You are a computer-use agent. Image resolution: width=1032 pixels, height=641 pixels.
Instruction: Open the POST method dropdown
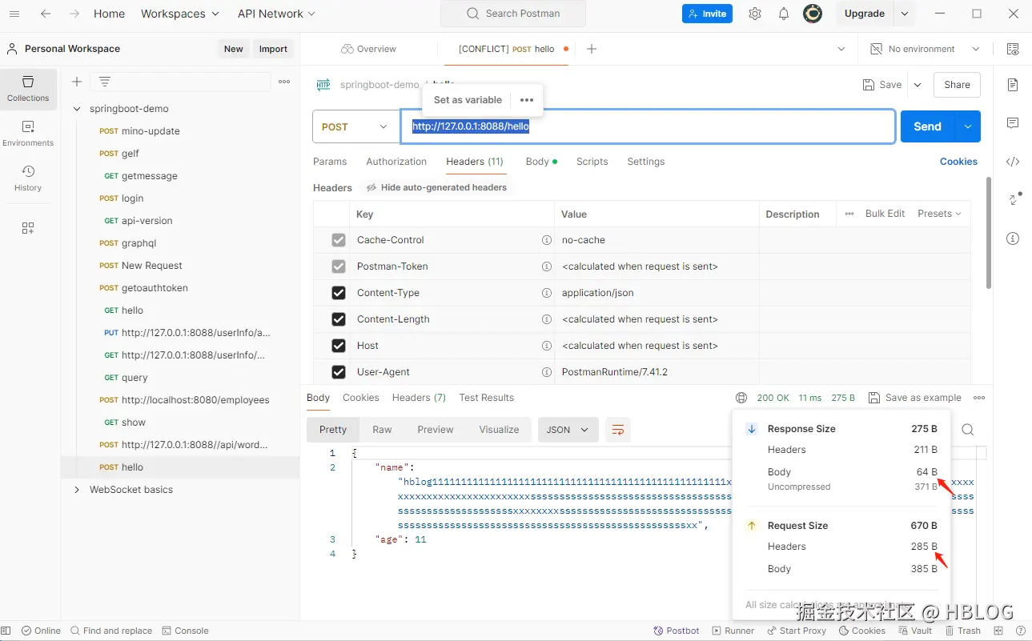pyautogui.click(x=355, y=126)
